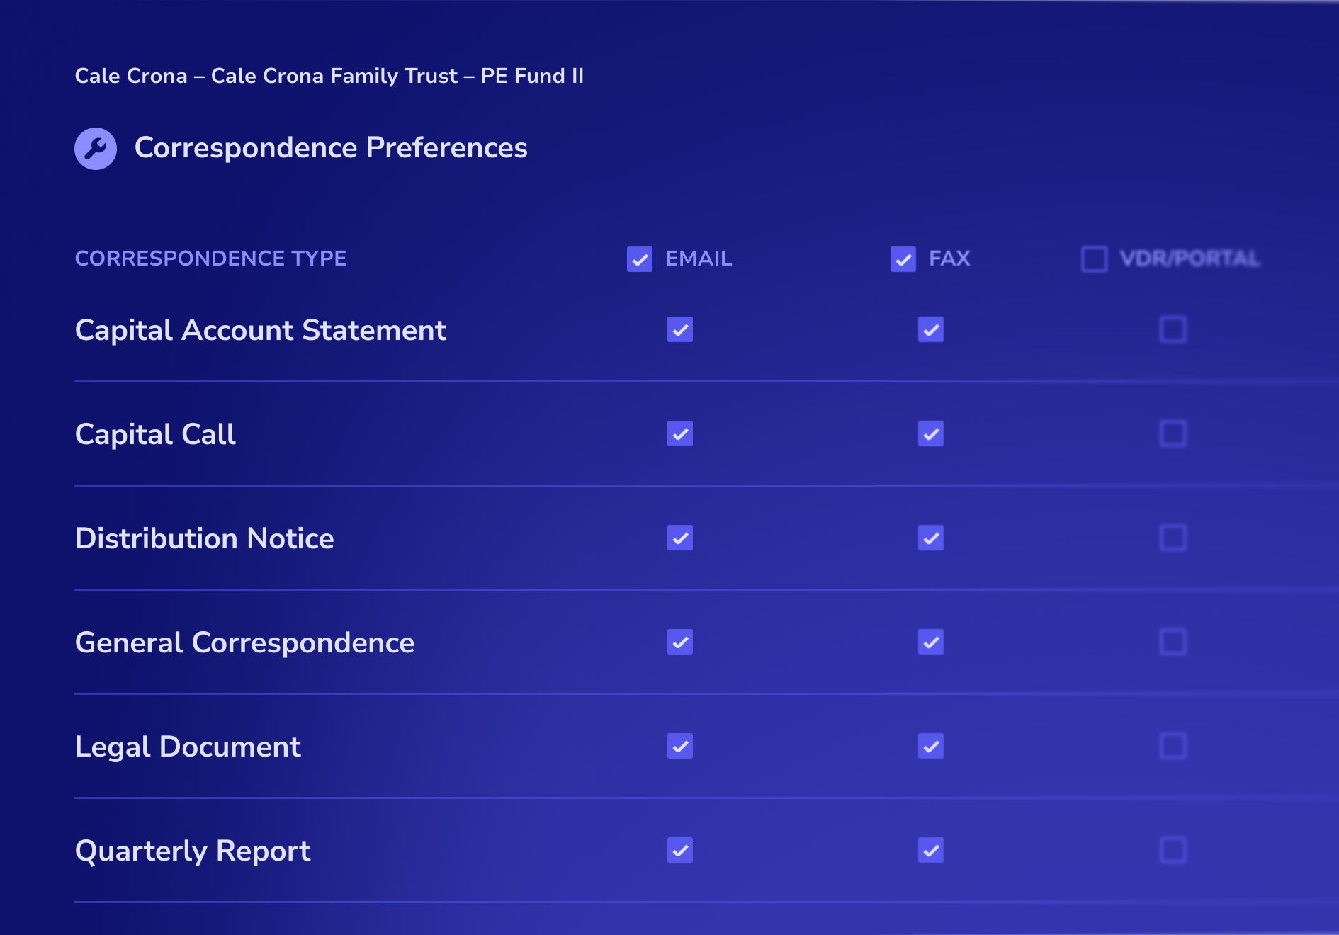Image resolution: width=1339 pixels, height=935 pixels.
Task: Enable the VDR/PORTAL column header checkbox
Action: 1095,259
